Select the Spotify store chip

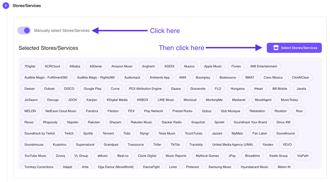[x=88, y=133]
